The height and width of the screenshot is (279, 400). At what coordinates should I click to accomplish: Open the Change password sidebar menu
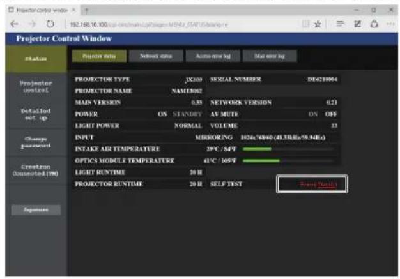coord(36,142)
